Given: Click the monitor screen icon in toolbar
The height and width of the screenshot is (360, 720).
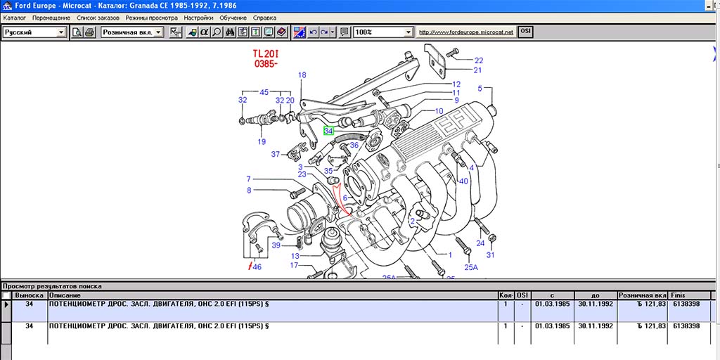Looking at the screenshot, I should [x=268, y=32].
